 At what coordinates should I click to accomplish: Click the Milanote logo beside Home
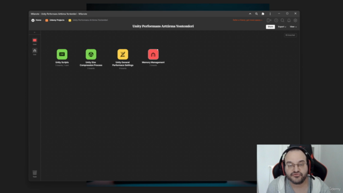pos(33,20)
